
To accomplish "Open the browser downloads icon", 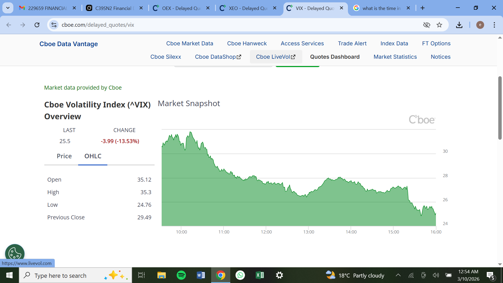I will click(459, 25).
